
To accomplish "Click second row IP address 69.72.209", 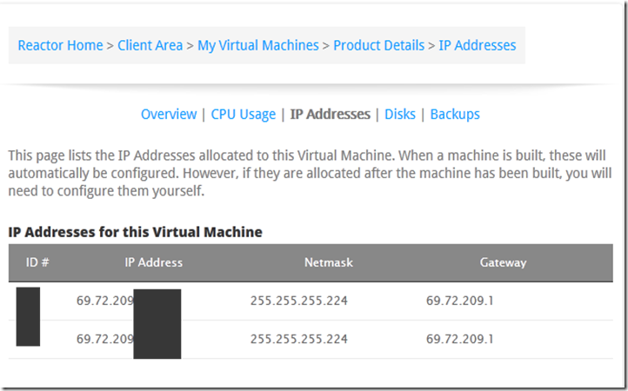I will 105,339.
